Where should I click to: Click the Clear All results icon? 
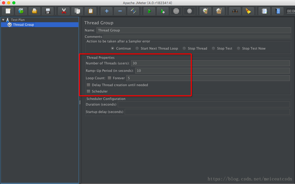click(219, 11)
